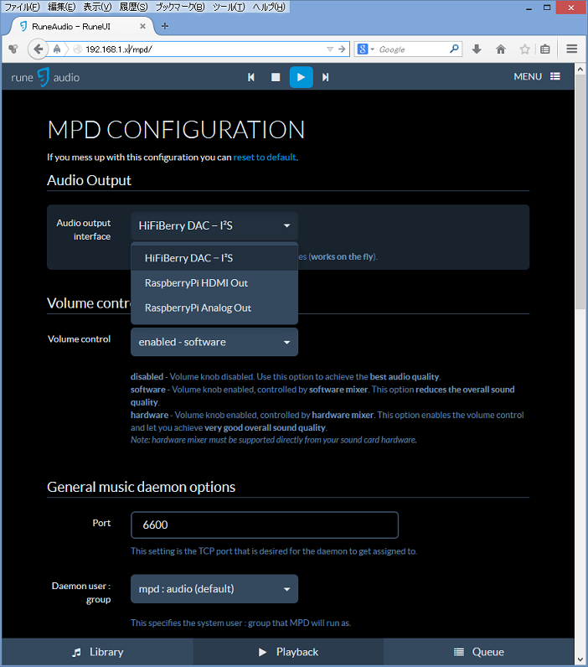Choose RaspberryPi Analog Out
The image size is (588, 667).
214,308
